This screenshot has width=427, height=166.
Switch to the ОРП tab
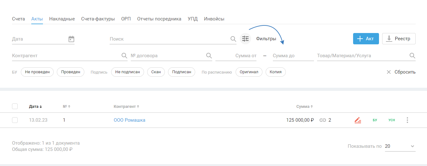tap(126, 19)
